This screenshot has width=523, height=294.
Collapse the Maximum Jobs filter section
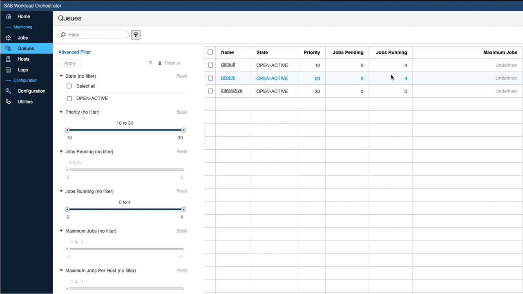61,231
